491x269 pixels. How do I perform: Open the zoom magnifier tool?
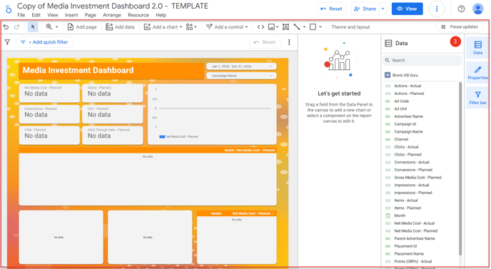[x=49, y=27]
